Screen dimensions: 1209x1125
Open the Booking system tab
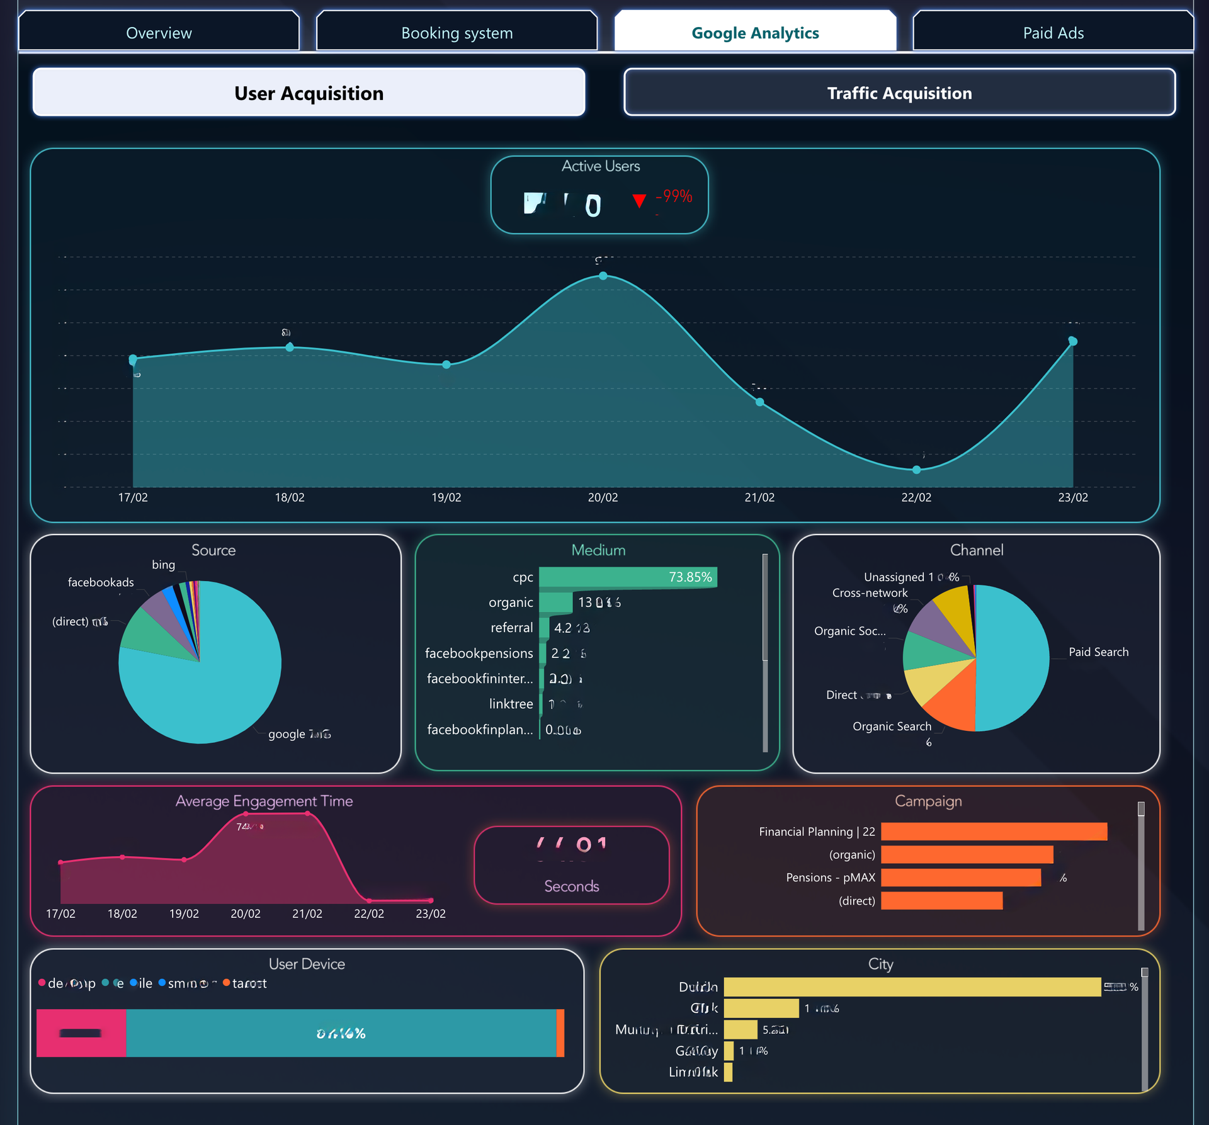pos(457,31)
